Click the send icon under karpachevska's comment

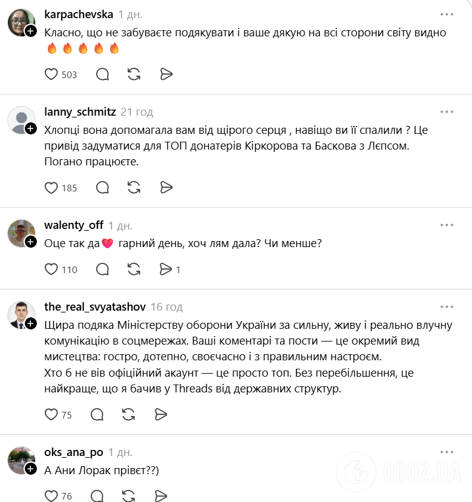166,74
